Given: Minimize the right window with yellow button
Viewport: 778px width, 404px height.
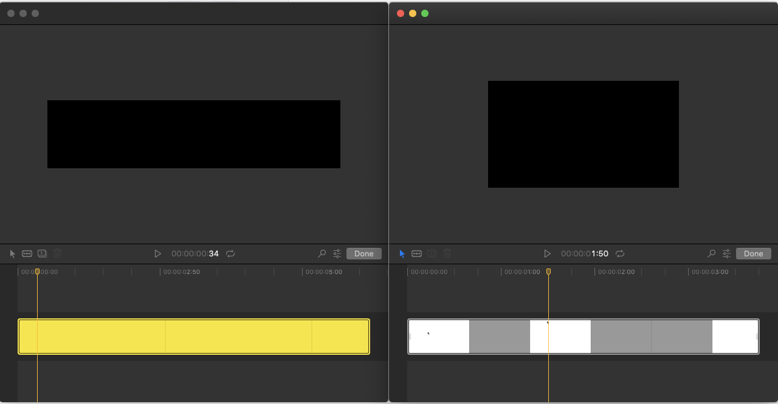Looking at the screenshot, I should tap(413, 13).
